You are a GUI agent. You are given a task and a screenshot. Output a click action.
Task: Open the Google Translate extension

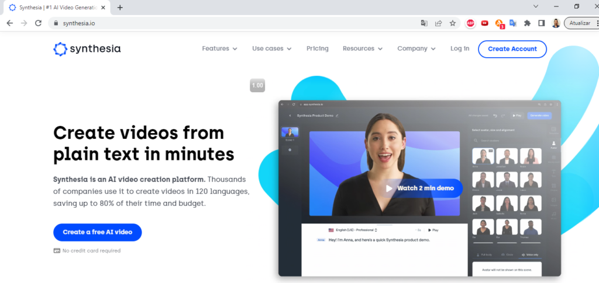click(x=513, y=23)
